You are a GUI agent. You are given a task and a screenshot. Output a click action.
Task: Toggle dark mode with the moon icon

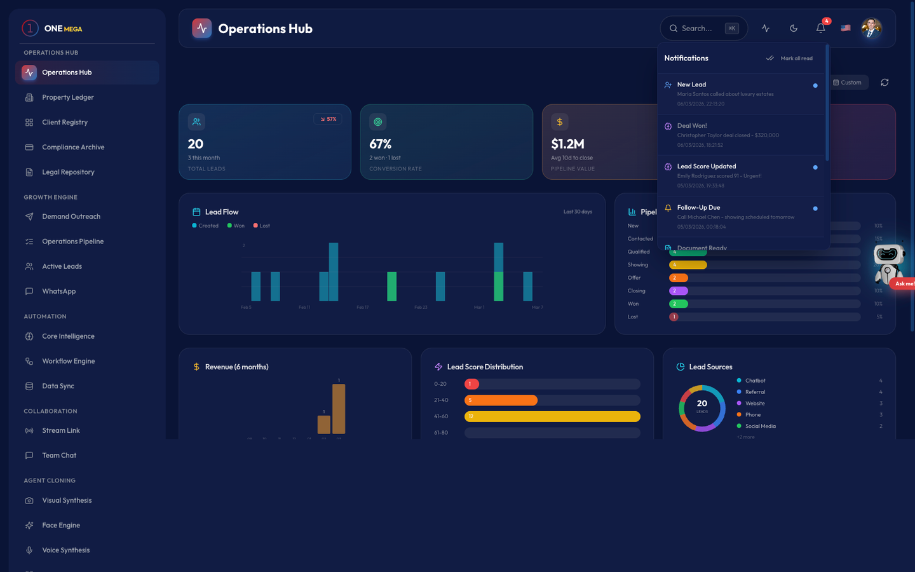pyautogui.click(x=794, y=28)
